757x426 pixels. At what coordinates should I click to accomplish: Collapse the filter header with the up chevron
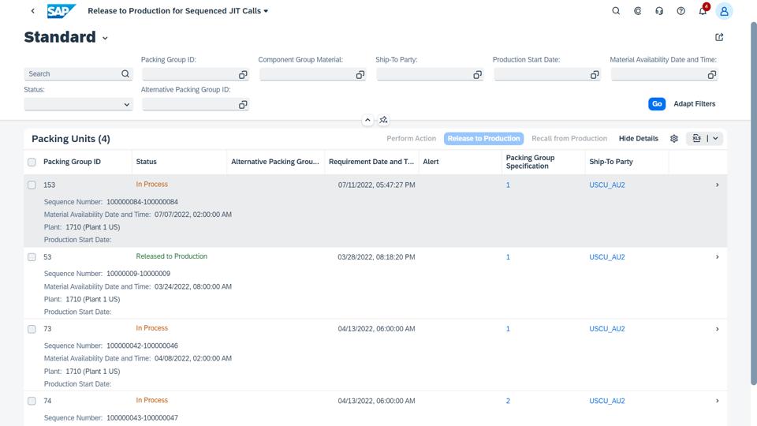[367, 120]
